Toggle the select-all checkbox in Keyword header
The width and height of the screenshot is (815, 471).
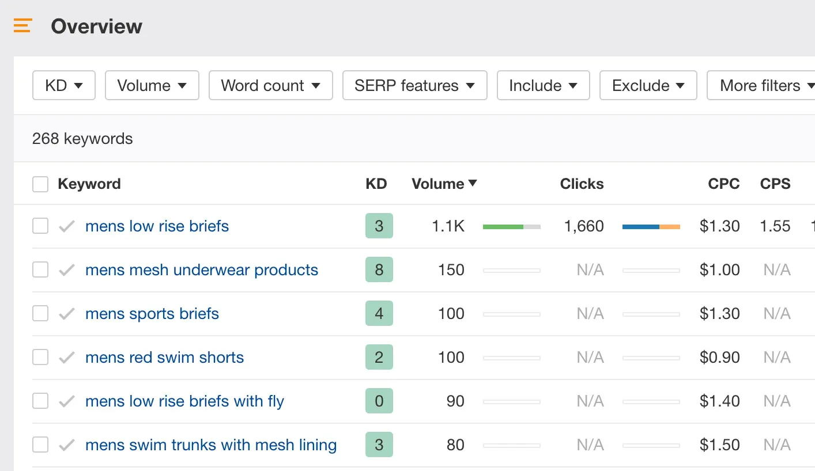[x=40, y=184]
